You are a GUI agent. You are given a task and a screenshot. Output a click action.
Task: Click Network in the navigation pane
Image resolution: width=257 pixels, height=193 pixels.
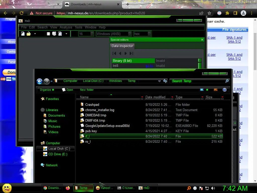click(52, 165)
